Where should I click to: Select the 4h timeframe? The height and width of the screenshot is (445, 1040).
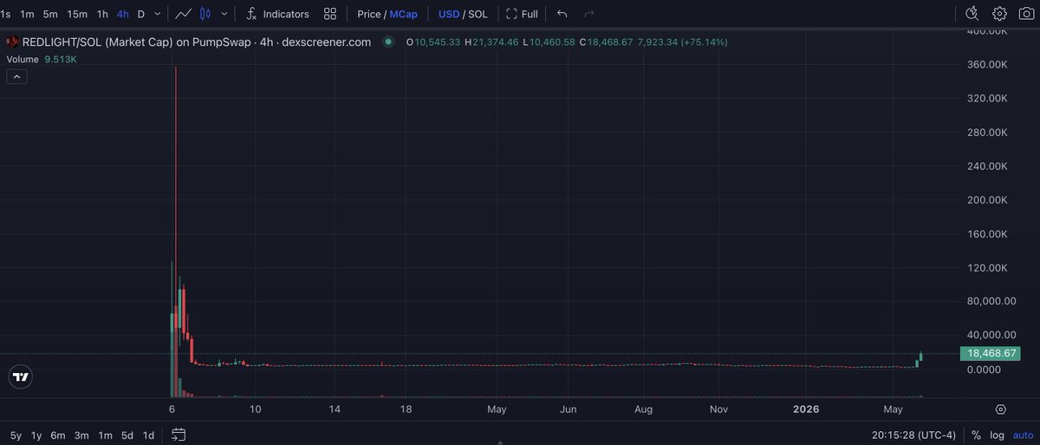pyautogui.click(x=122, y=14)
